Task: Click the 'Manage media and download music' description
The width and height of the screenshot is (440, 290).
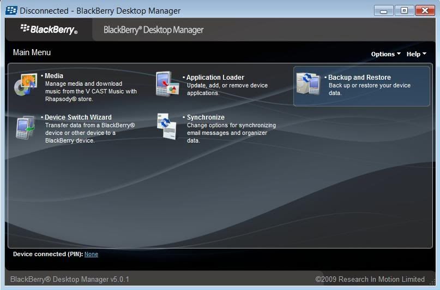Action: click(91, 91)
